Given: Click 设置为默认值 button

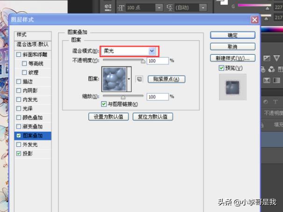Looking at the screenshot, I should 108,117.
